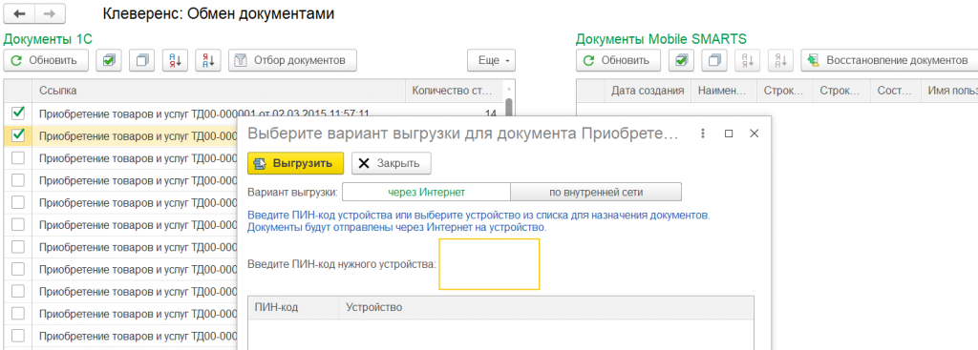Click the dialog's three-dot options icon
The height and width of the screenshot is (350, 978).
click(703, 134)
